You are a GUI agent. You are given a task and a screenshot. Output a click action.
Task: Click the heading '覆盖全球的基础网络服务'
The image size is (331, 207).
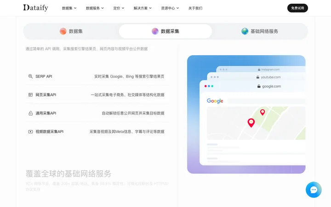(68, 173)
